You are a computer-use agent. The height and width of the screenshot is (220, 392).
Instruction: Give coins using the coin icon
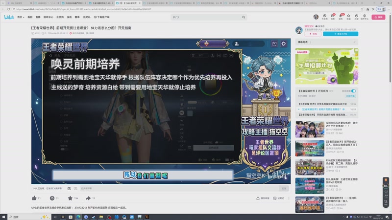point(52,198)
